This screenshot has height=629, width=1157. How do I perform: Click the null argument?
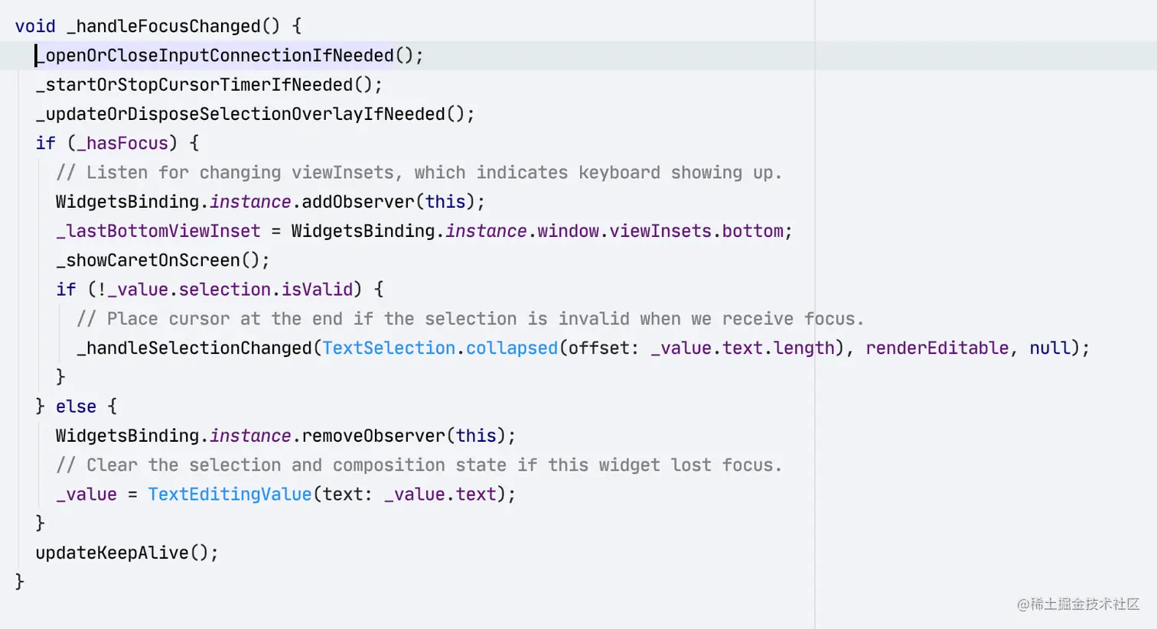click(x=1049, y=348)
